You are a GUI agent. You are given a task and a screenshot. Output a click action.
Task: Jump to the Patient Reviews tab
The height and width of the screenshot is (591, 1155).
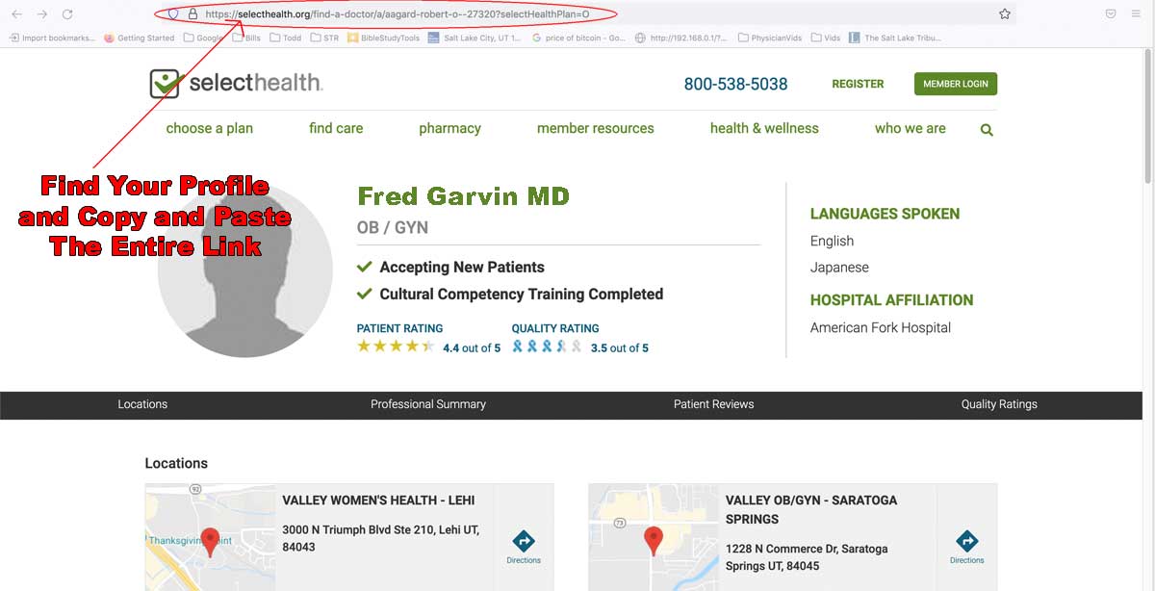coord(713,404)
